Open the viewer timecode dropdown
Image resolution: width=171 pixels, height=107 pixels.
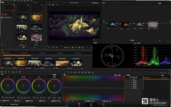96,3
